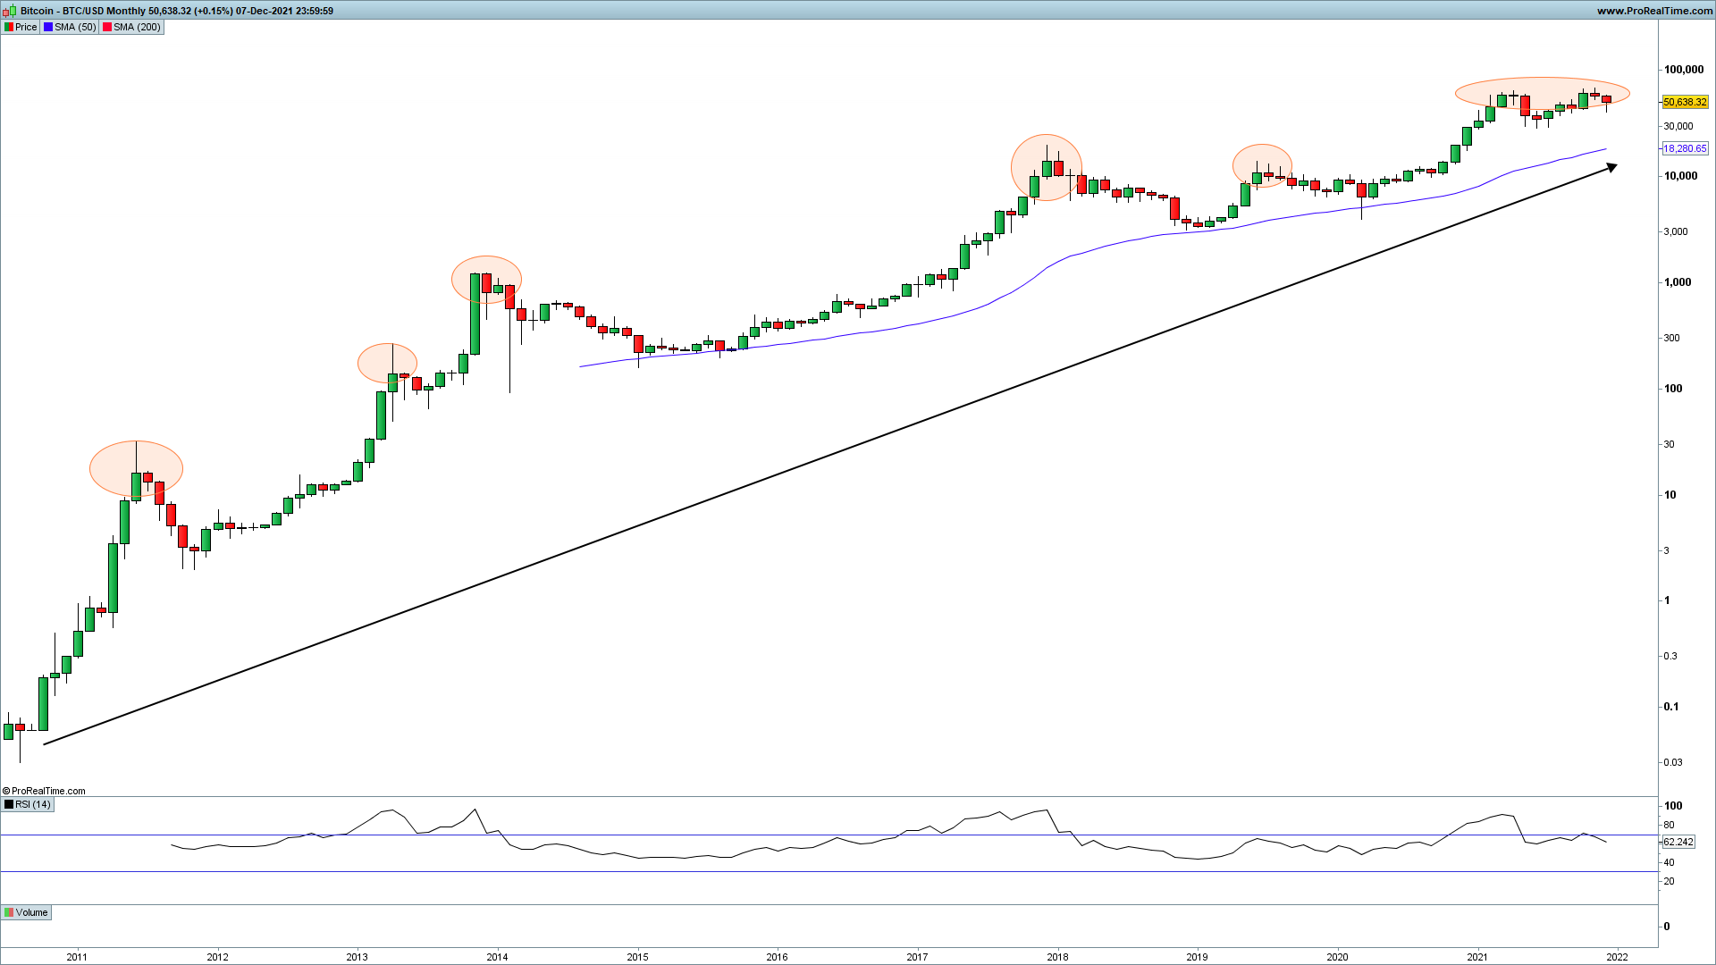The width and height of the screenshot is (1716, 965).
Task: Click the 62,242 RSI value tag
Action: (x=1678, y=842)
